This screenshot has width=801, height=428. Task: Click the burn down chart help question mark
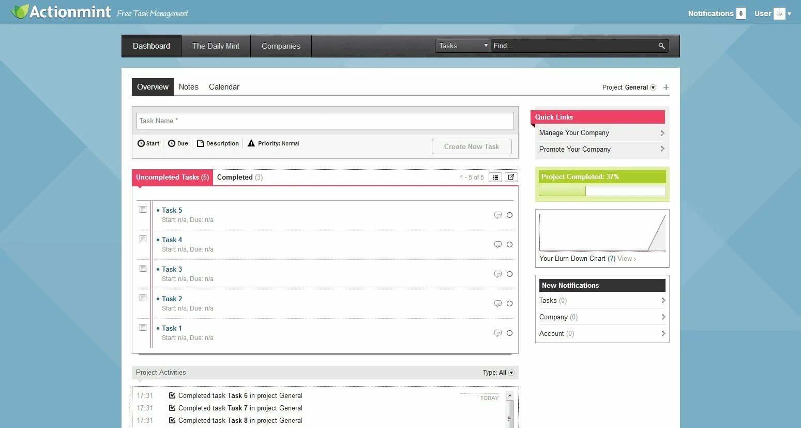click(x=611, y=259)
